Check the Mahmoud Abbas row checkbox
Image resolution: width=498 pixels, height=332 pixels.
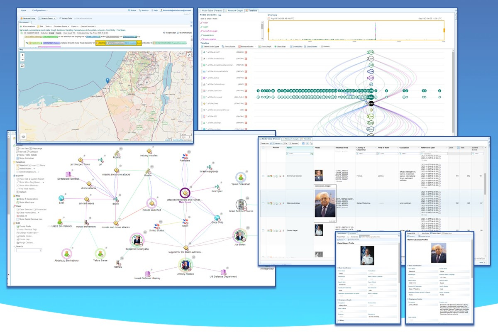(263, 204)
